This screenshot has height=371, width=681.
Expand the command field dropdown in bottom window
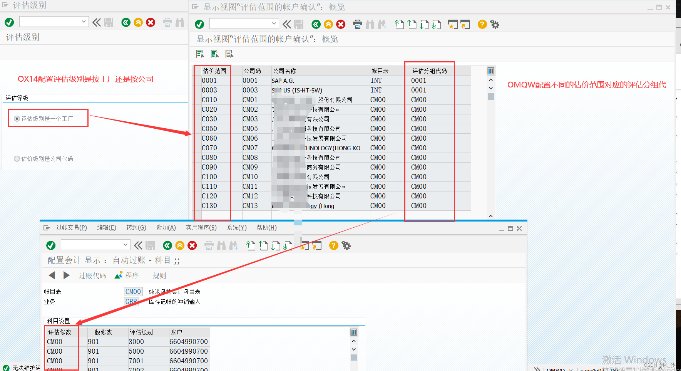pos(125,245)
